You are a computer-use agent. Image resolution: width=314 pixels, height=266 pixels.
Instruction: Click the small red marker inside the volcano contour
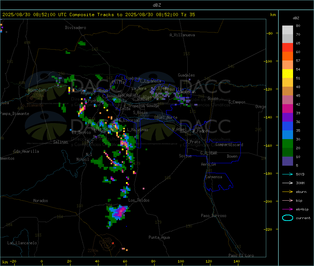point(113,243)
